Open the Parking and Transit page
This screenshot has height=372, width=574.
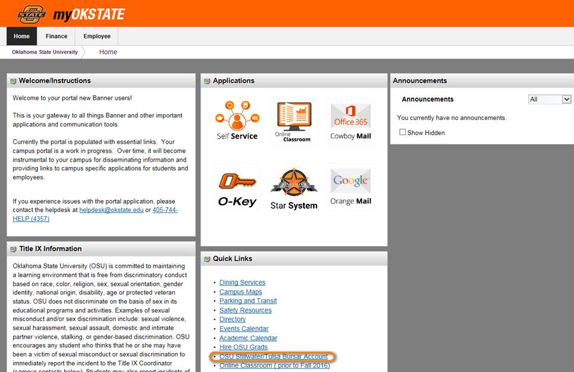(248, 301)
